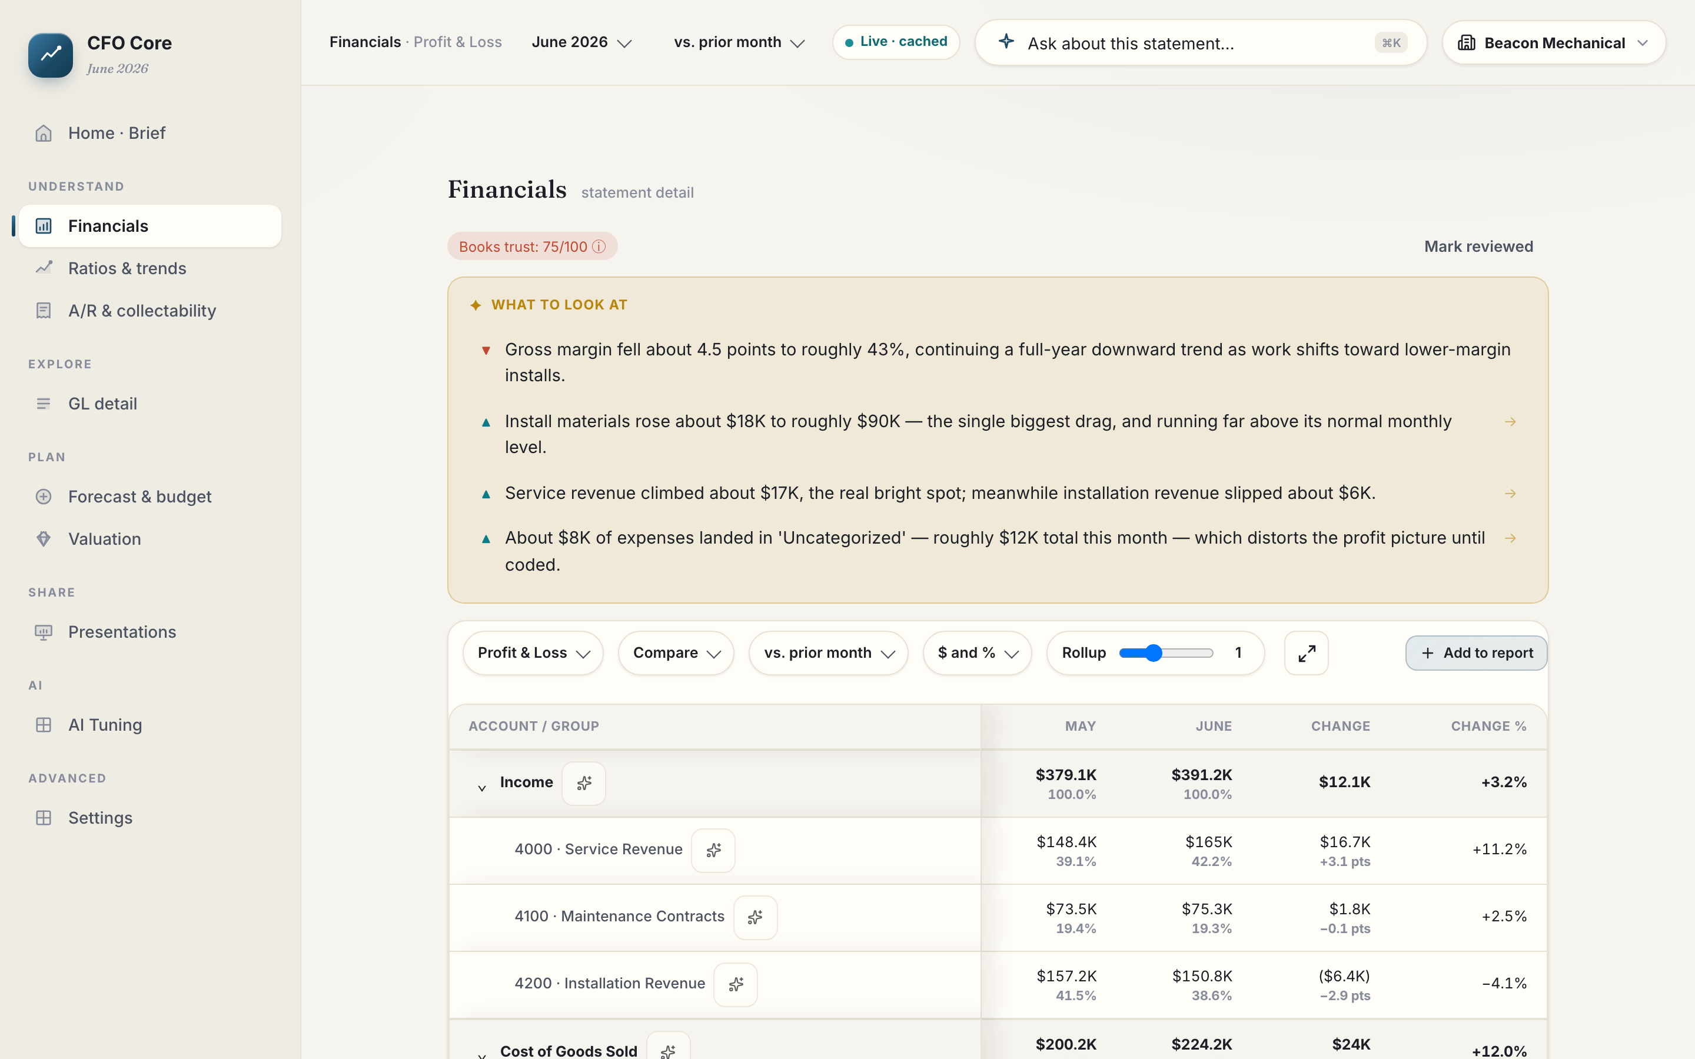The width and height of the screenshot is (1695, 1059).
Task: Click the Valuation diamond icon
Action: [44, 538]
